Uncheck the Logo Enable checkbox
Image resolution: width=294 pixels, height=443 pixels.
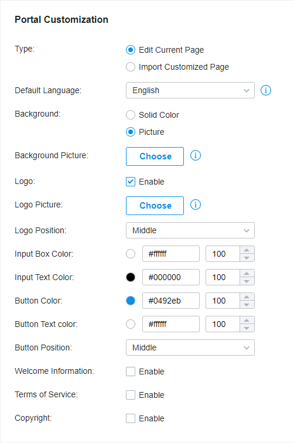131,182
